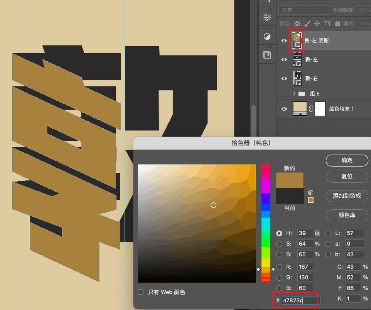Select the H hue radio button
The width and height of the screenshot is (371, 310).
[x=279, y=233]
